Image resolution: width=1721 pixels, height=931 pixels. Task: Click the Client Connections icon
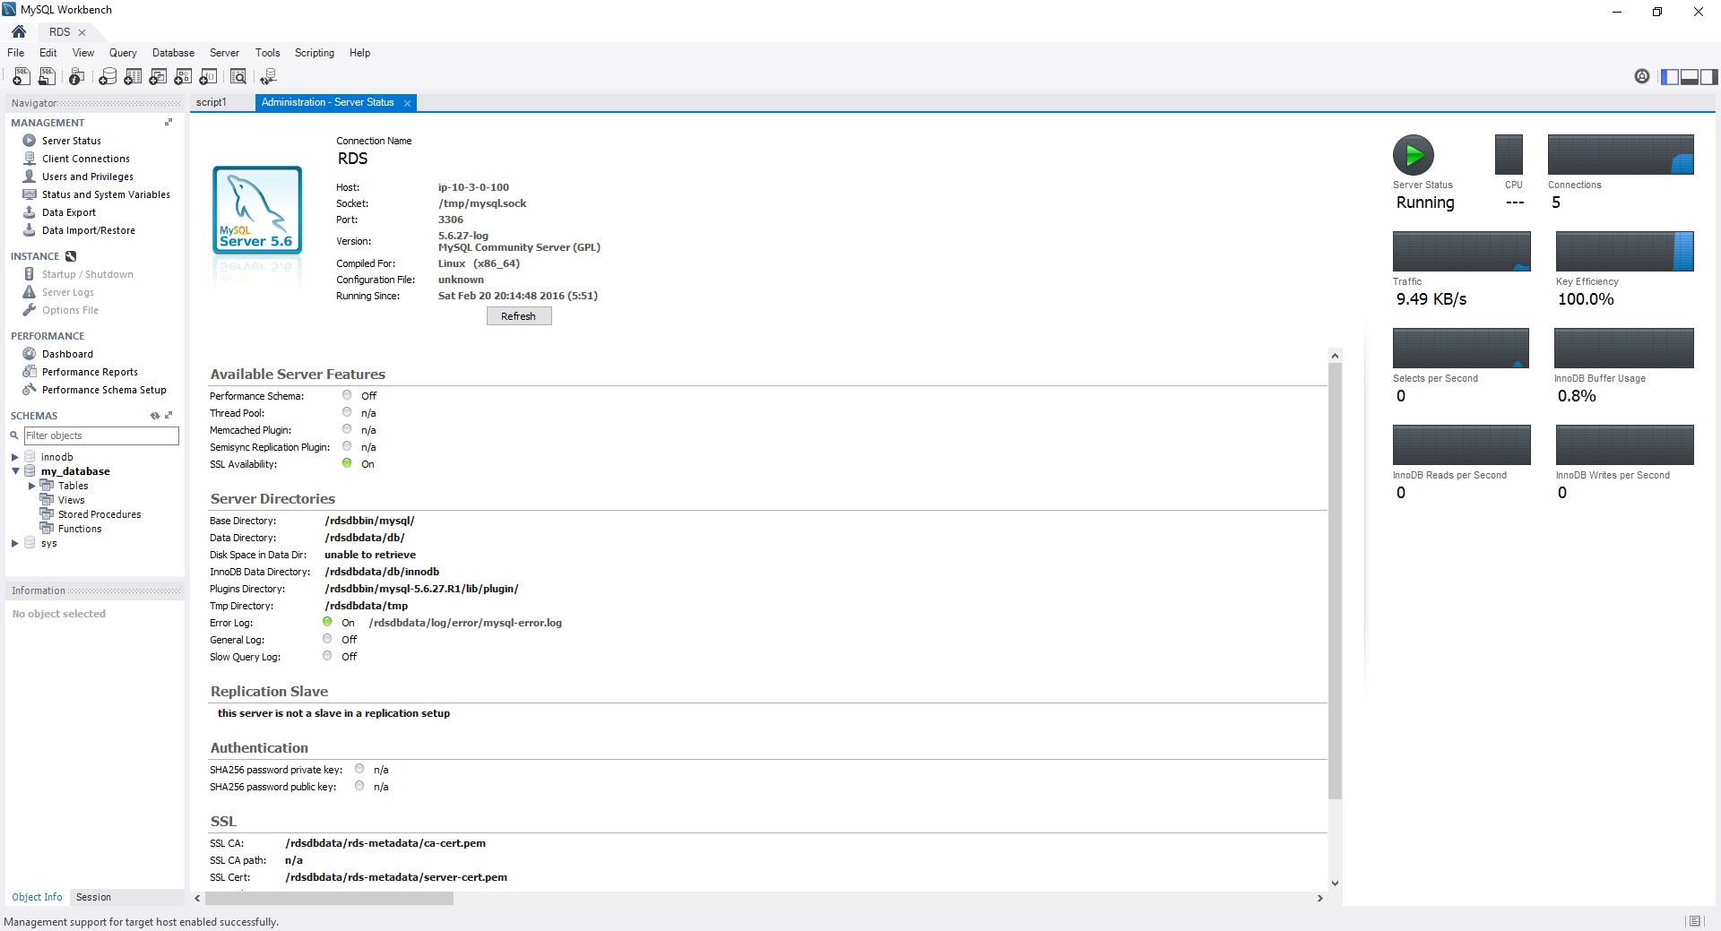pos(30,159)
